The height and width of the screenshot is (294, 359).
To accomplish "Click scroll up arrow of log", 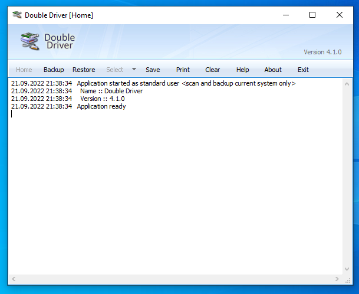I will pyautogui.click(x=347, y=84).
